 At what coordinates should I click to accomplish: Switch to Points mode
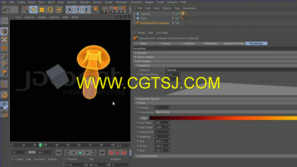coord(4,56)
